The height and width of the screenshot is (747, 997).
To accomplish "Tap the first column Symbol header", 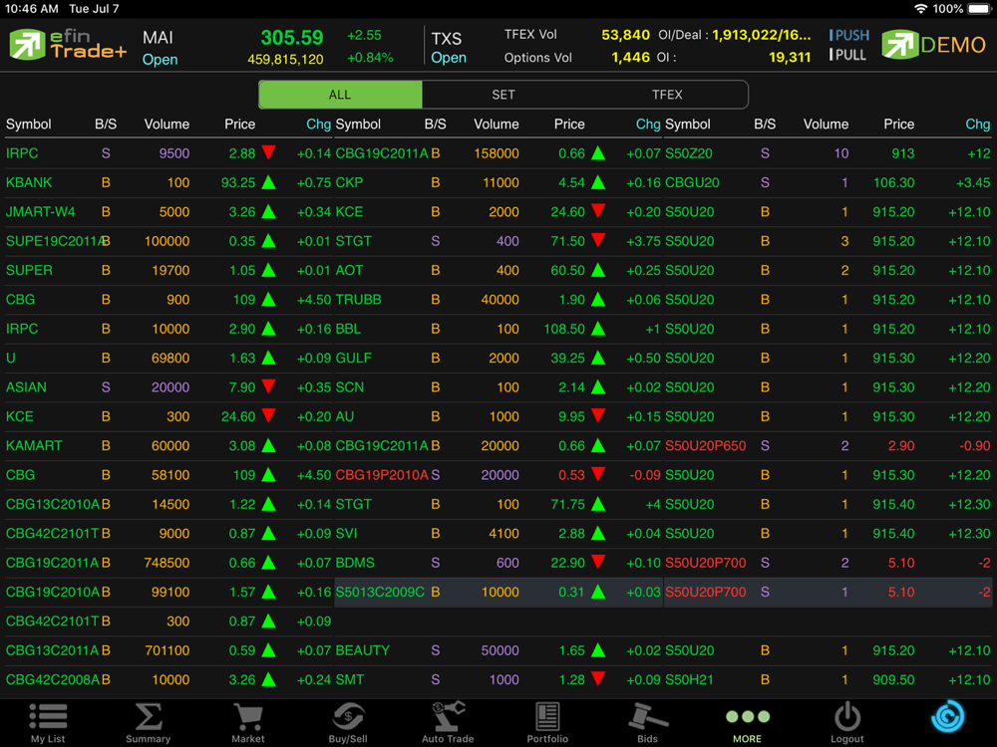I will pos(29,124).
